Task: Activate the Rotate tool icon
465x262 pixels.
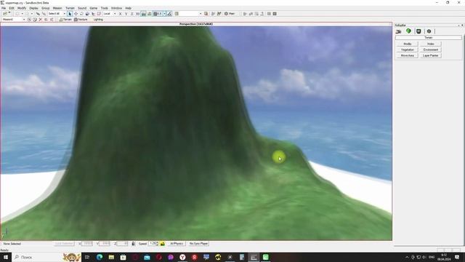Action: tap(81, 14)
